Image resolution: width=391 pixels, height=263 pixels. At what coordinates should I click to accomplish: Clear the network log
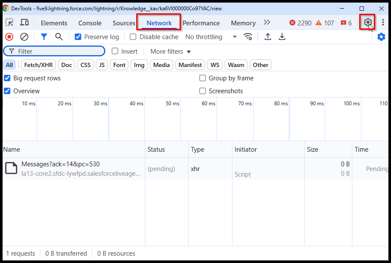(24, 37)
